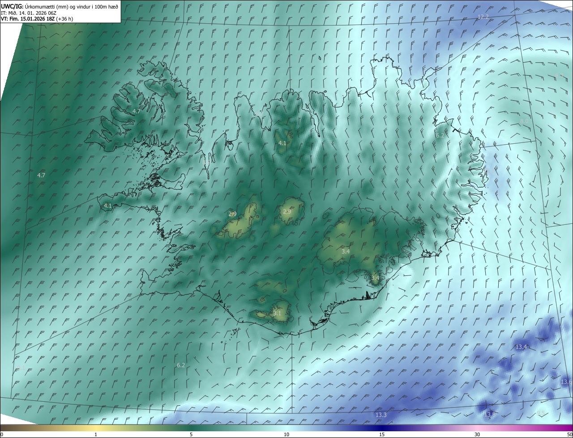
Task: Click the 2.9 value on the western glacier
Action: [x=232, y=214]
